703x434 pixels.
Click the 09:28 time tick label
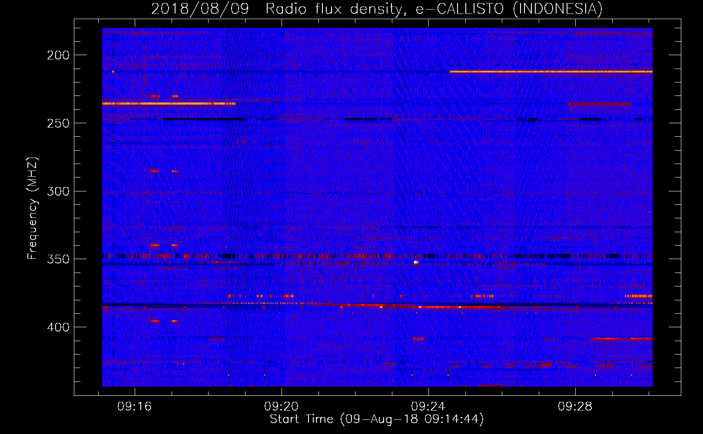pos(575,407)
